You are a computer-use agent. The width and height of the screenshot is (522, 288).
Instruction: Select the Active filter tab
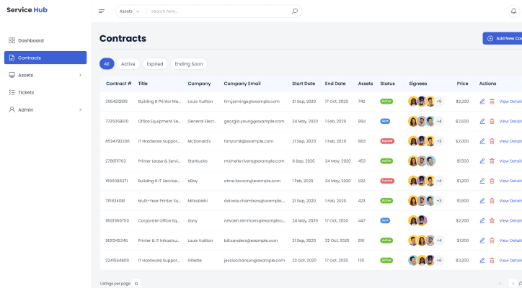[128, 64]
